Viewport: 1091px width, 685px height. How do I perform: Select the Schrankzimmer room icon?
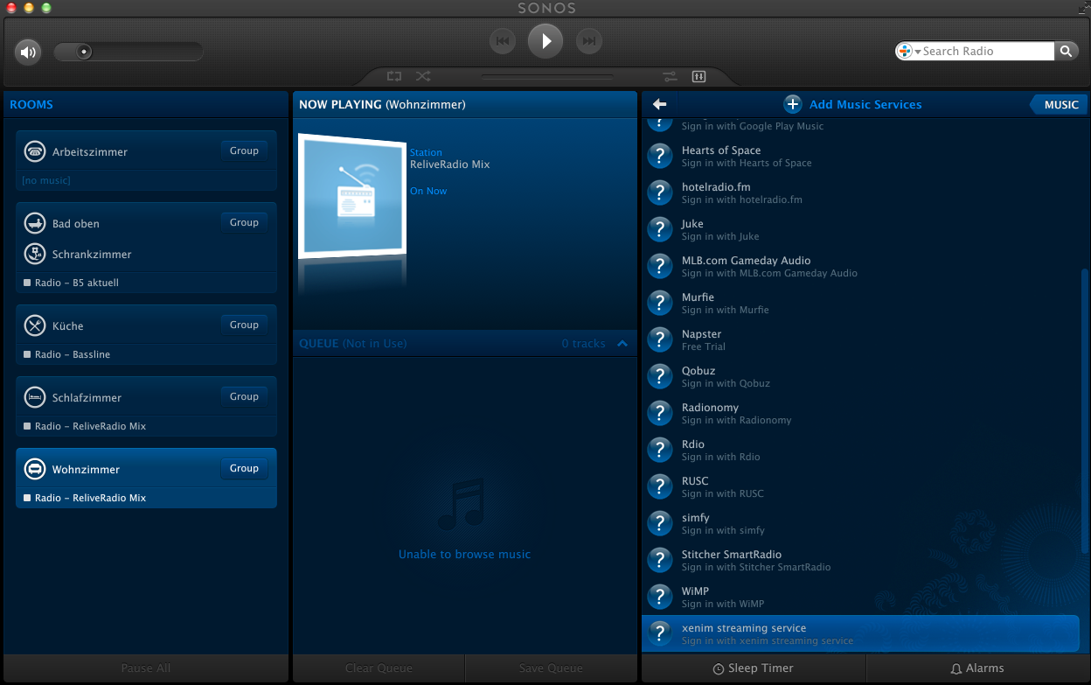tap(35, 254)
